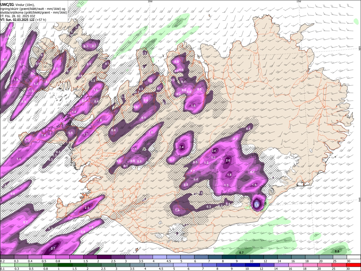
Task: Pick the bright pink swatch between 0.5 and 0.8
Action: pyautogui.click(x=49, y=257)
